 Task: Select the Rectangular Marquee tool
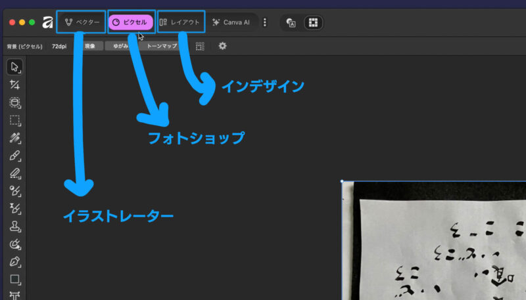pyautogui.click(x=14, y=120)
